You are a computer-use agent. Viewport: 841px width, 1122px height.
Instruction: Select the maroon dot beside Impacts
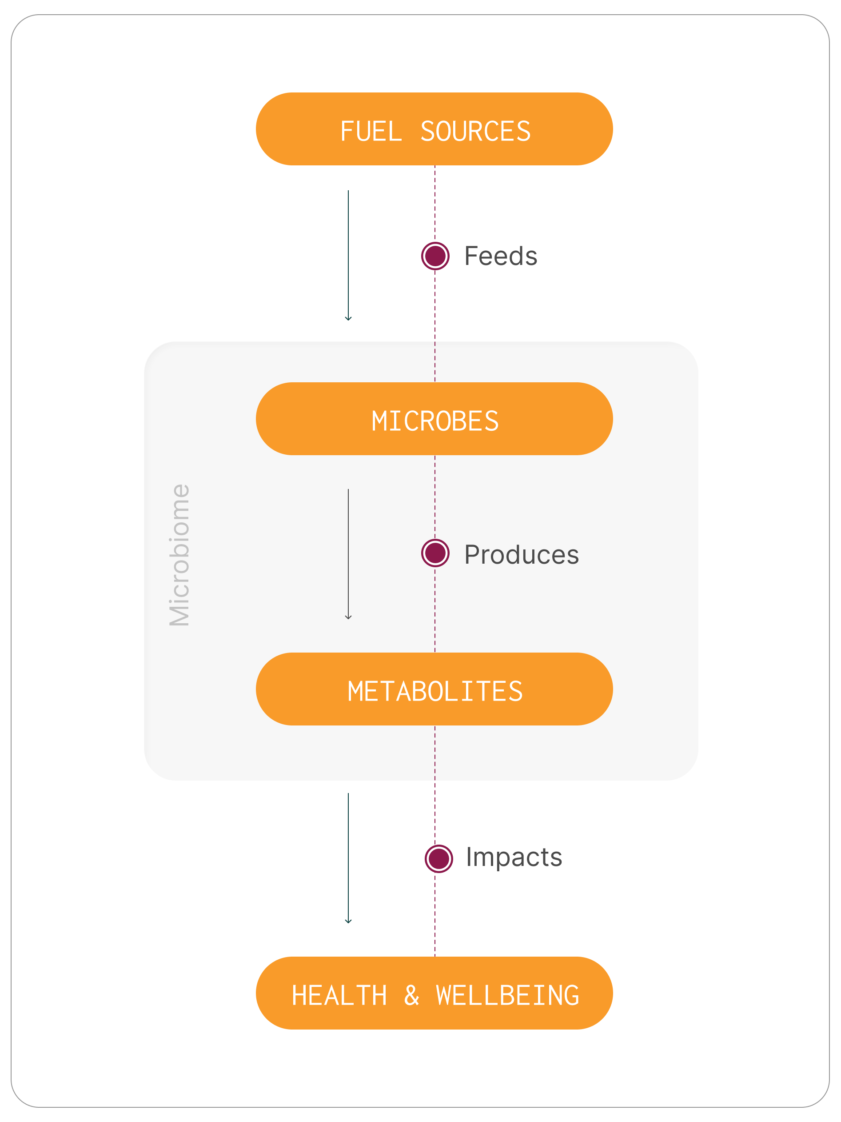pos(438,858)
